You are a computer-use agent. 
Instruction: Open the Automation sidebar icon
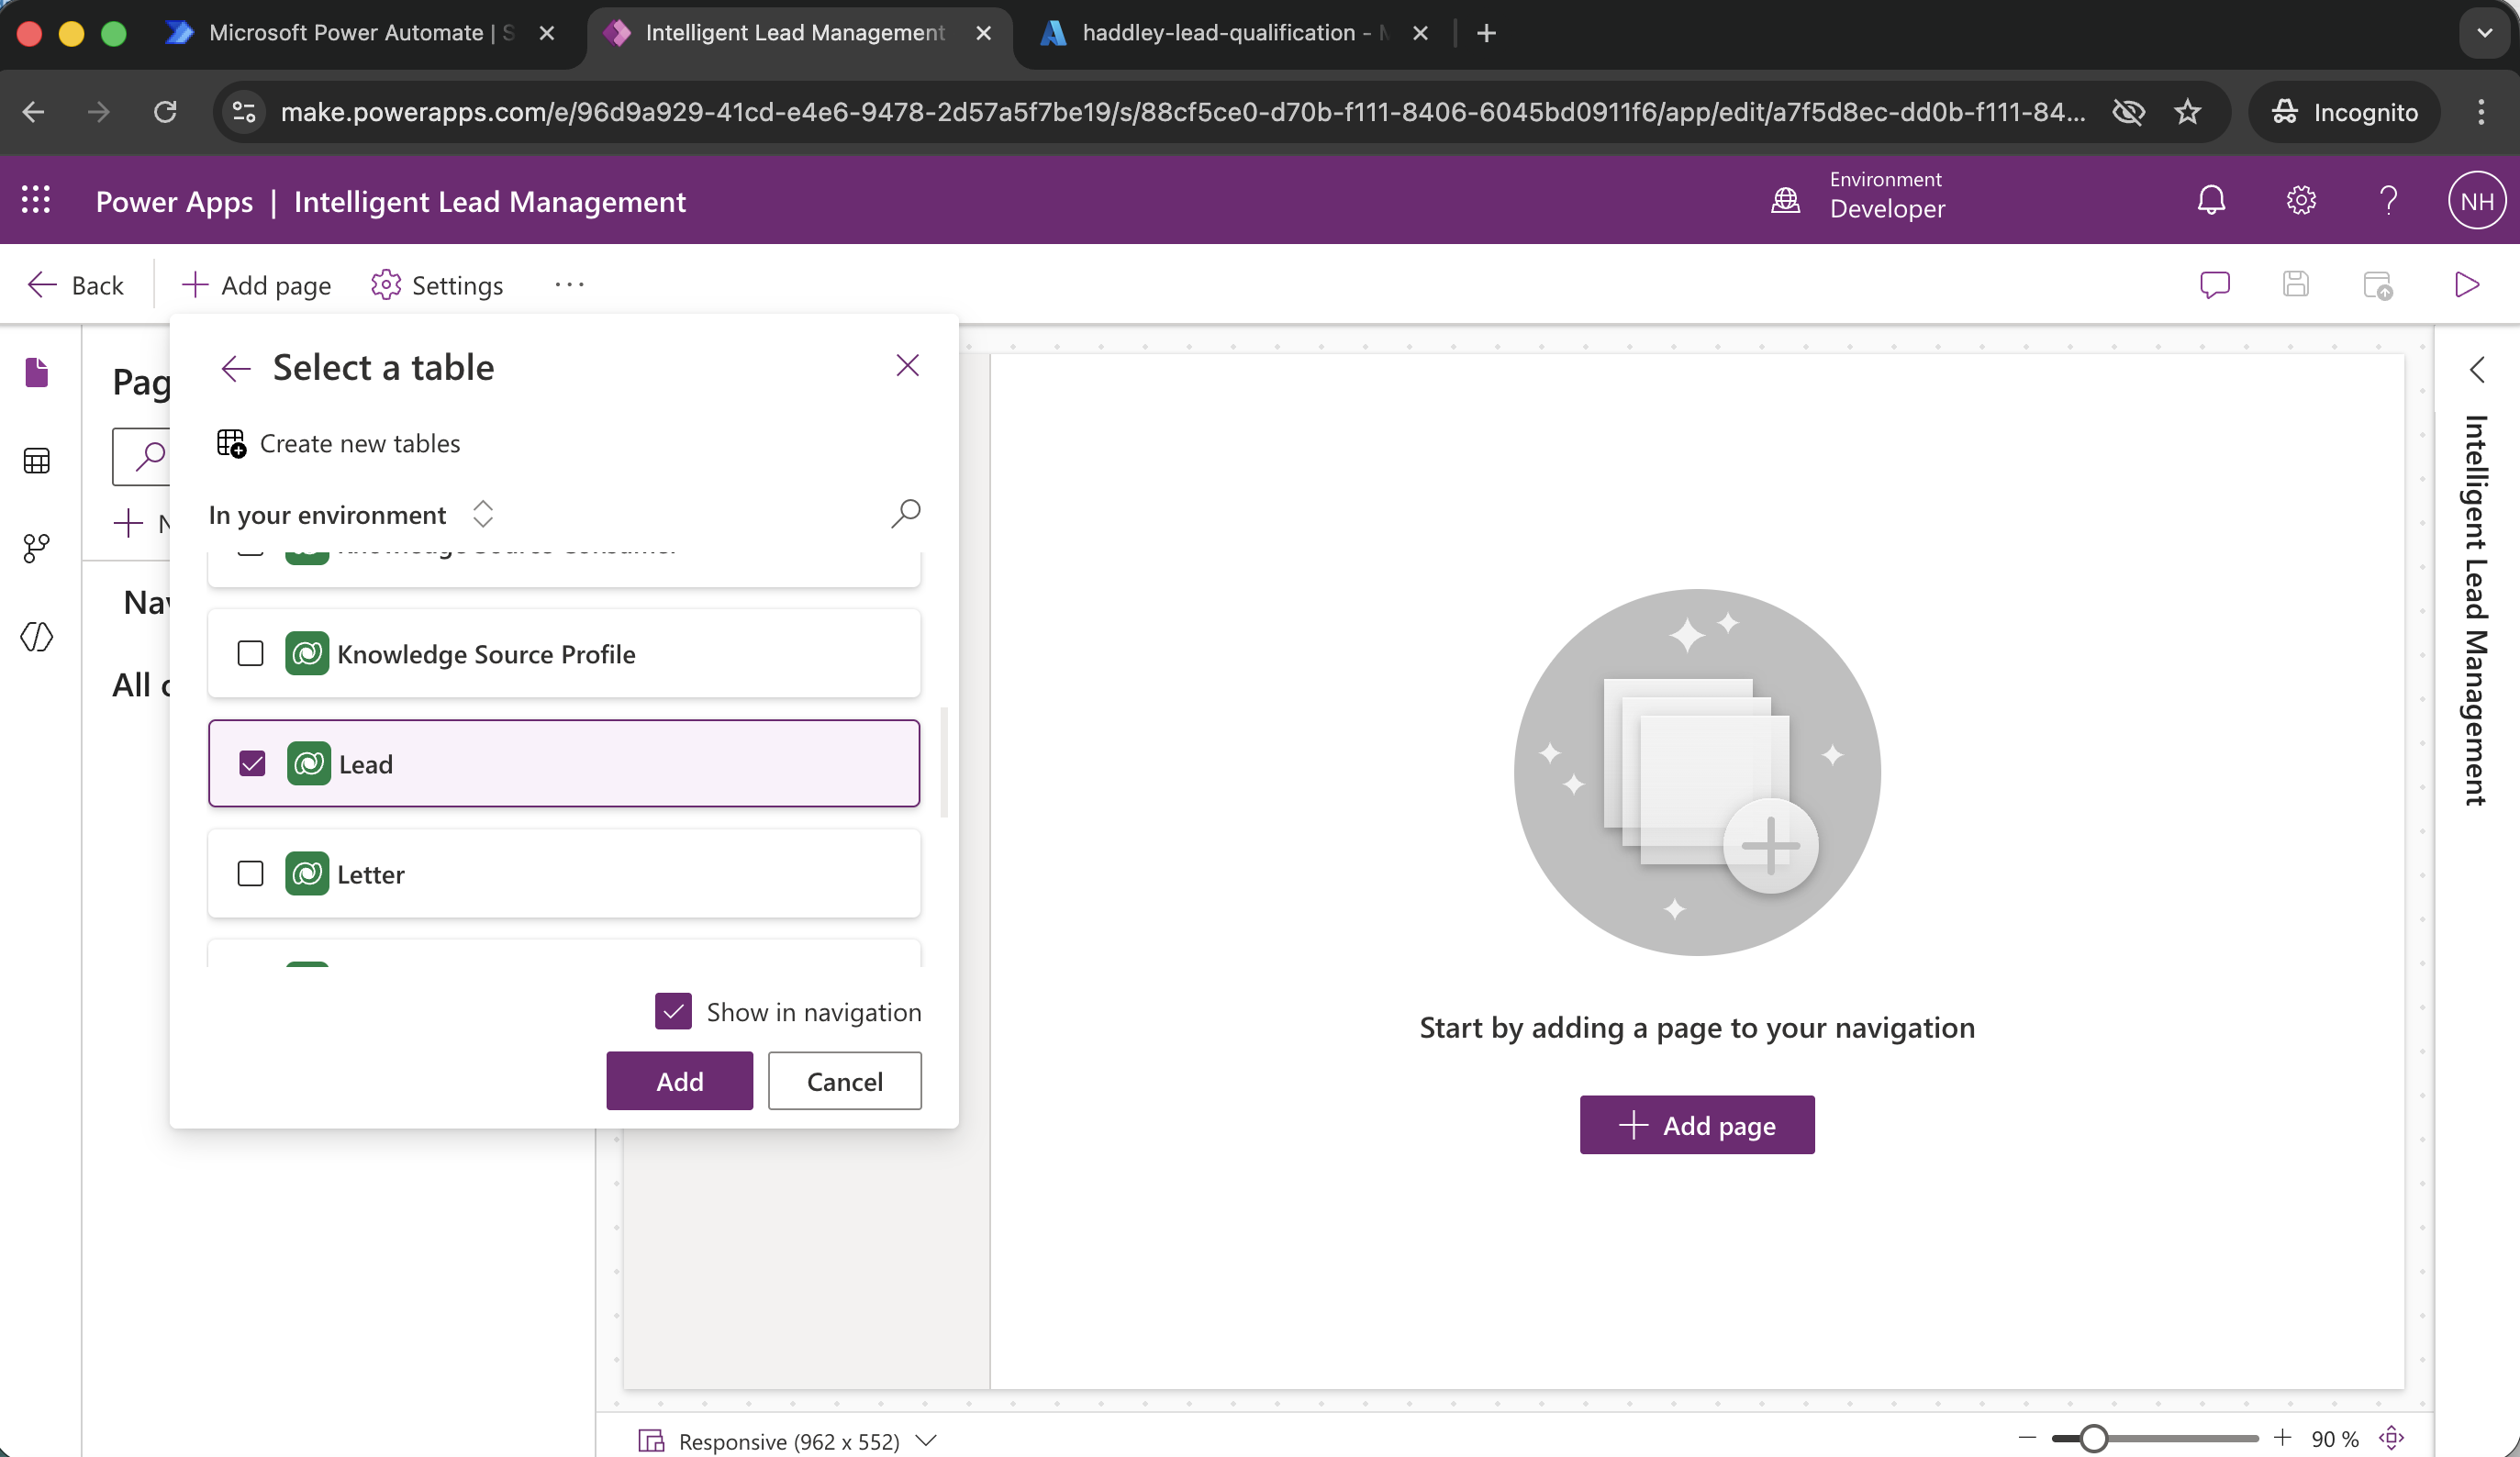[x=37, y=547]
